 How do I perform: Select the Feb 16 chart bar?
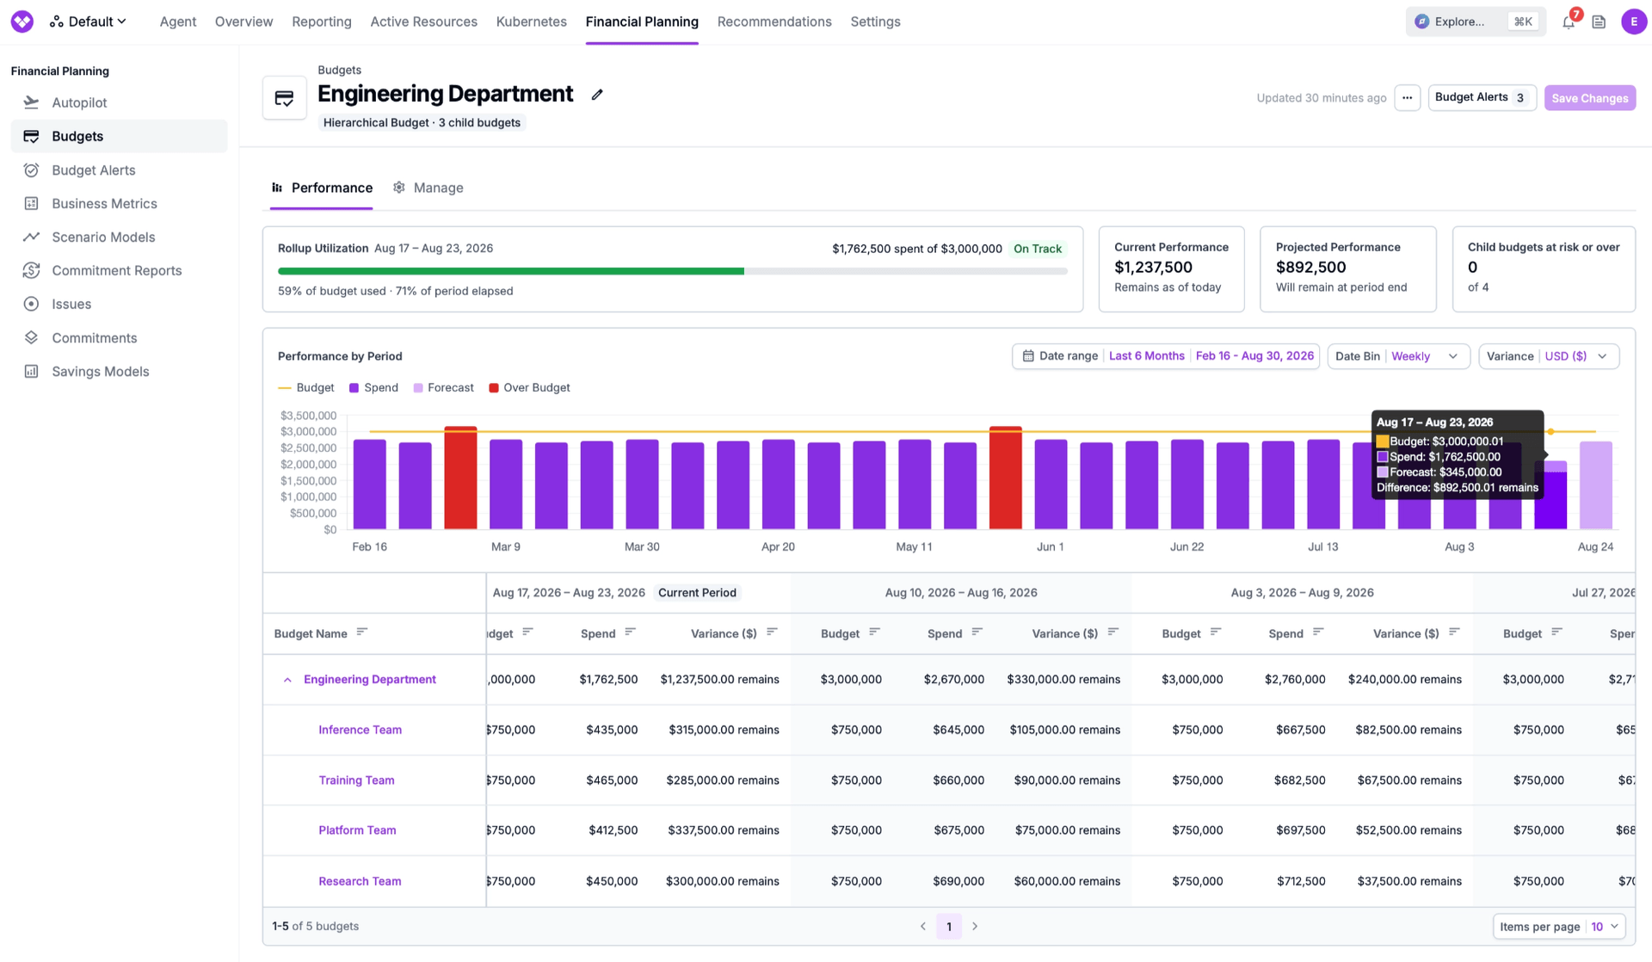(x=370, y=484)
